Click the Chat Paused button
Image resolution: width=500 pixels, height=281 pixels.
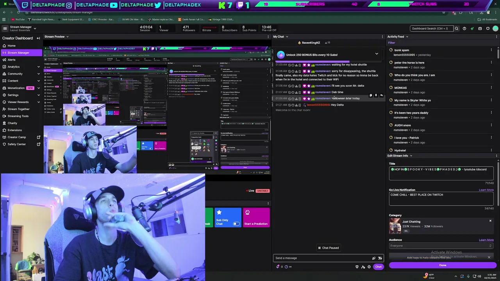(x=328, y=248)
